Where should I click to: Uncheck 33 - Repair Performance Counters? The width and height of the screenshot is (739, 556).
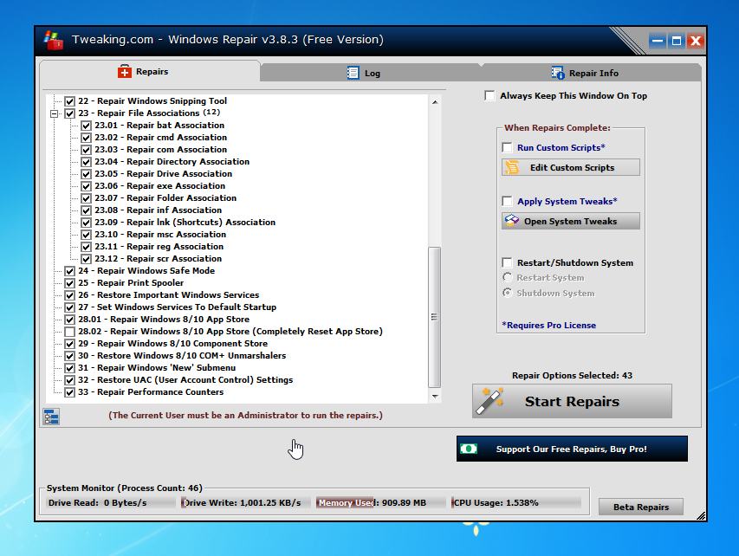click(x=70, y=392)
